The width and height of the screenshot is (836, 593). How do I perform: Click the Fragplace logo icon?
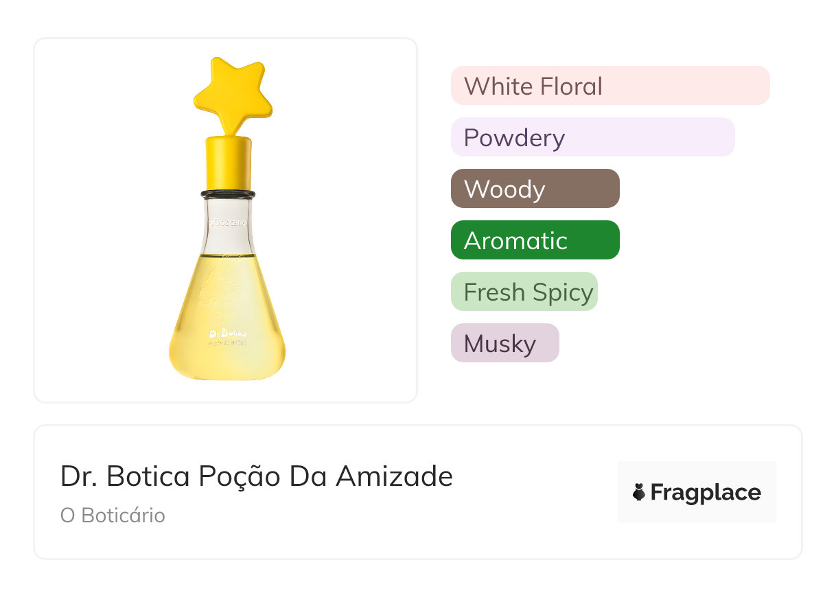point(639,492)
